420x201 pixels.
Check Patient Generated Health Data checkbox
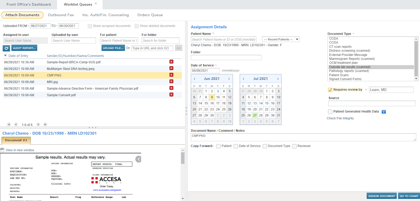coord(330,112)
